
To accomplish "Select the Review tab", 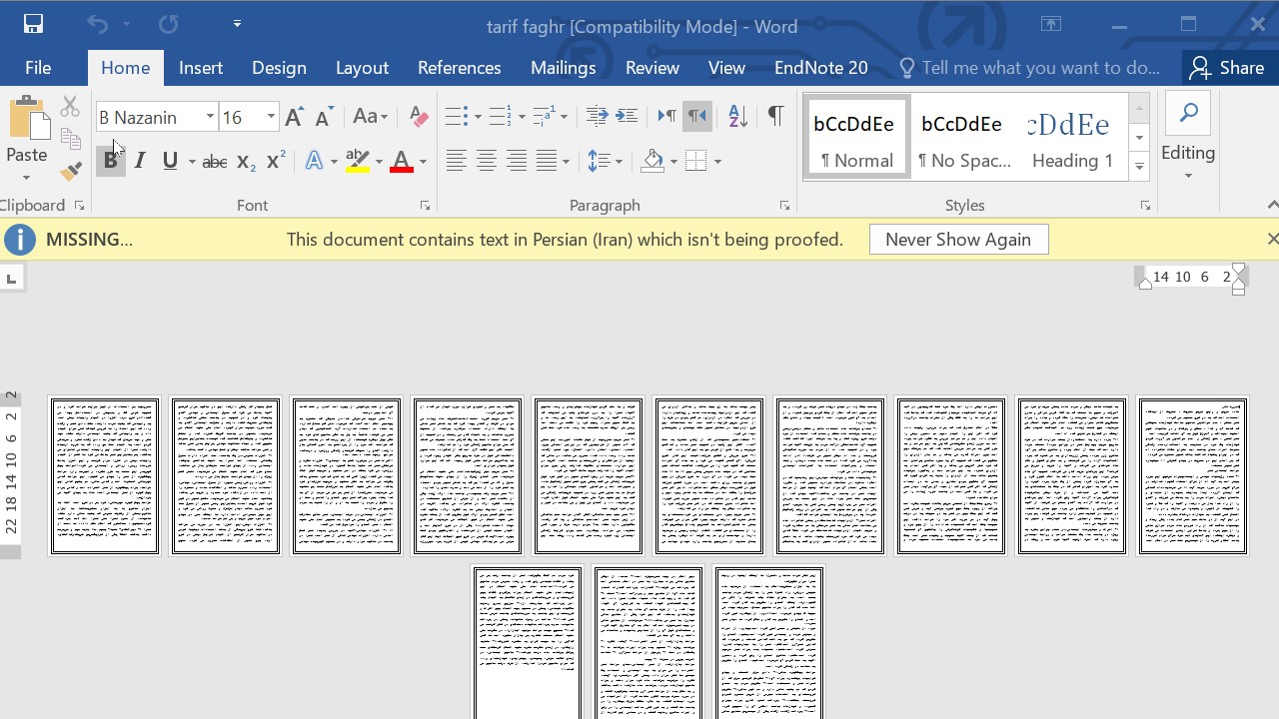I will point(652,68).
